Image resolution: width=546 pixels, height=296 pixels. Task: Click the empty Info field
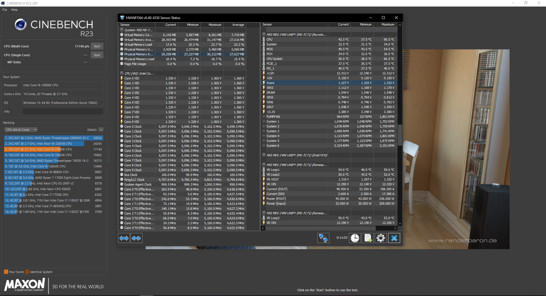(x=63, y=112)
